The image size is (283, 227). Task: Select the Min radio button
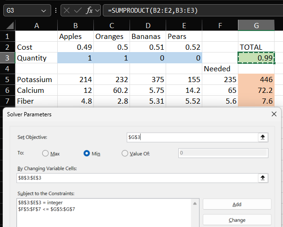pos(86,153)
